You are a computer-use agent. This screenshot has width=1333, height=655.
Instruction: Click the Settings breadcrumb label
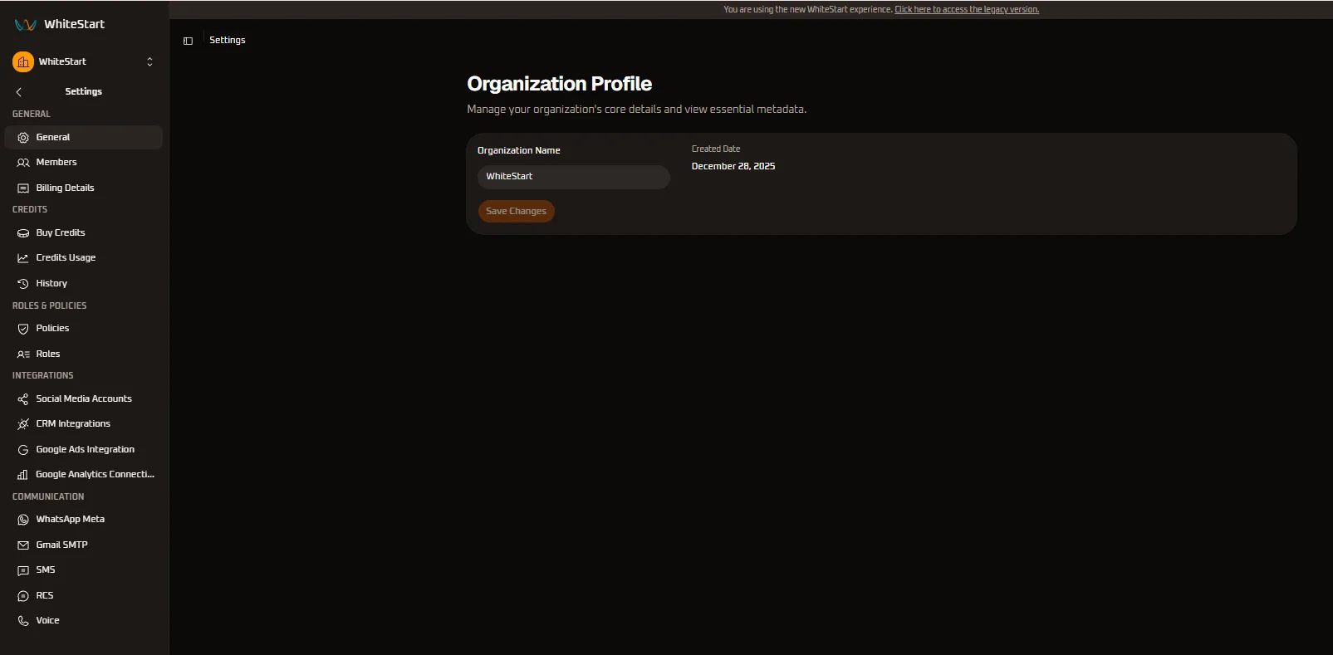click(228, 40)
